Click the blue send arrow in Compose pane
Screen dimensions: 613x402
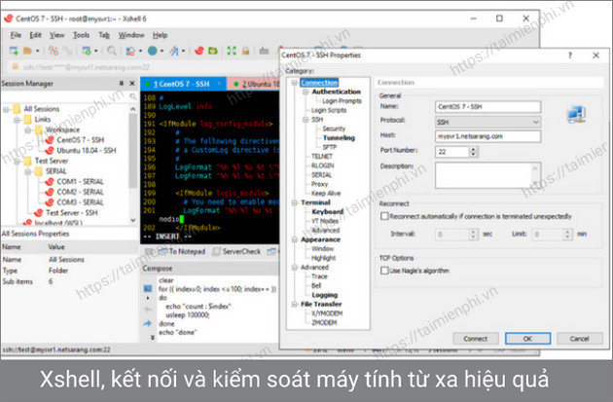147,323
